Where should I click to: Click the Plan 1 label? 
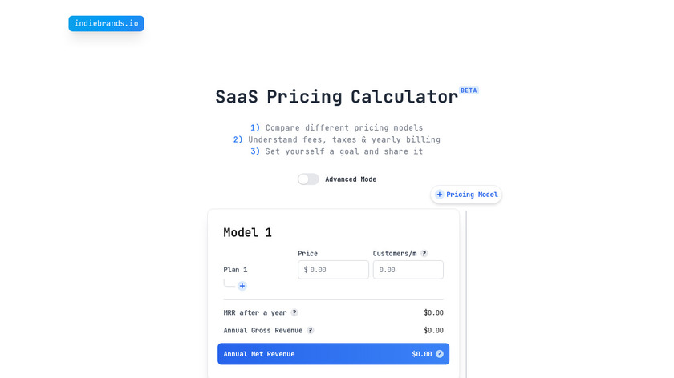[235, 270]
